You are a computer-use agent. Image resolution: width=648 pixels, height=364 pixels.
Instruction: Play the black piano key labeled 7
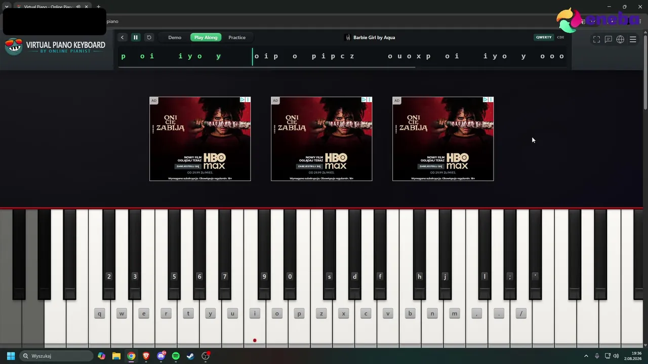[x=225, y=254]
